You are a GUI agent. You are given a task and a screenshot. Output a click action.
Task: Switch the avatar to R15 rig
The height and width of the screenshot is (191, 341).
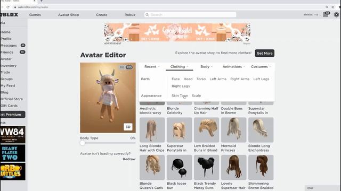click(x=129, y=67)
